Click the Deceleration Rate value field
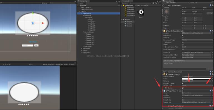This screenshot has height=110, width=214. (197, 47)
